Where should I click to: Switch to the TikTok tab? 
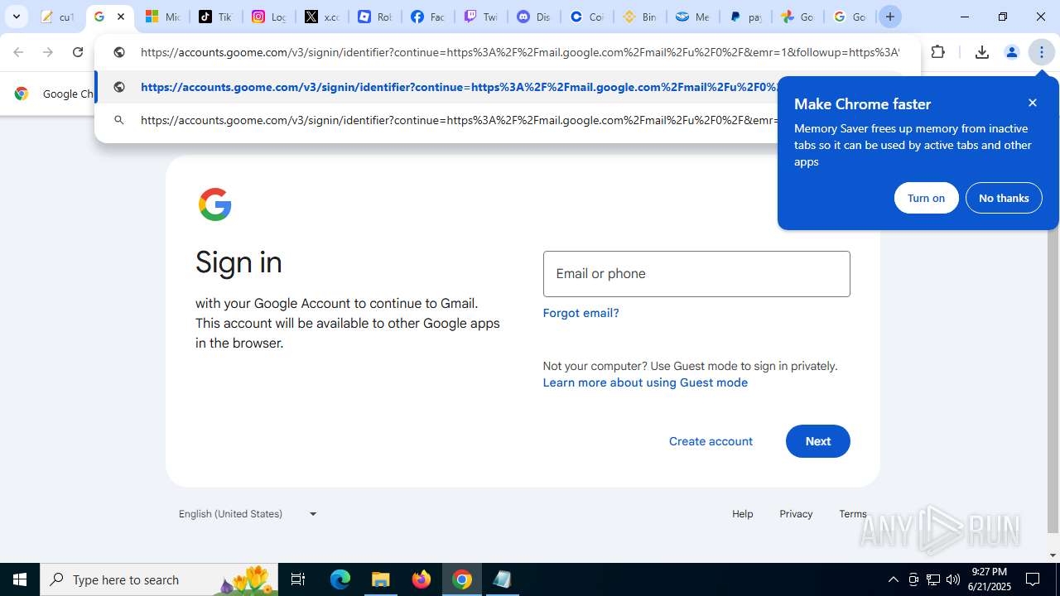(215, 17)
